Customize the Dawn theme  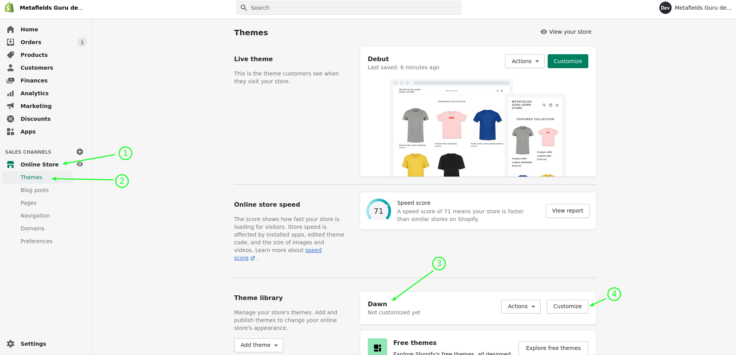pyautogui.click(x=567, y=307)
